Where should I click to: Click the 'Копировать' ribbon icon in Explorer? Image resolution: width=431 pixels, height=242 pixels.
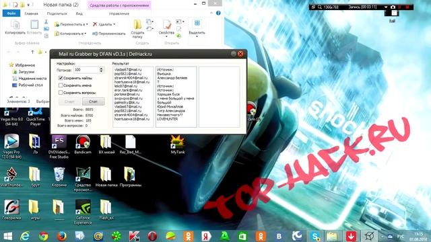pos(15,27)
